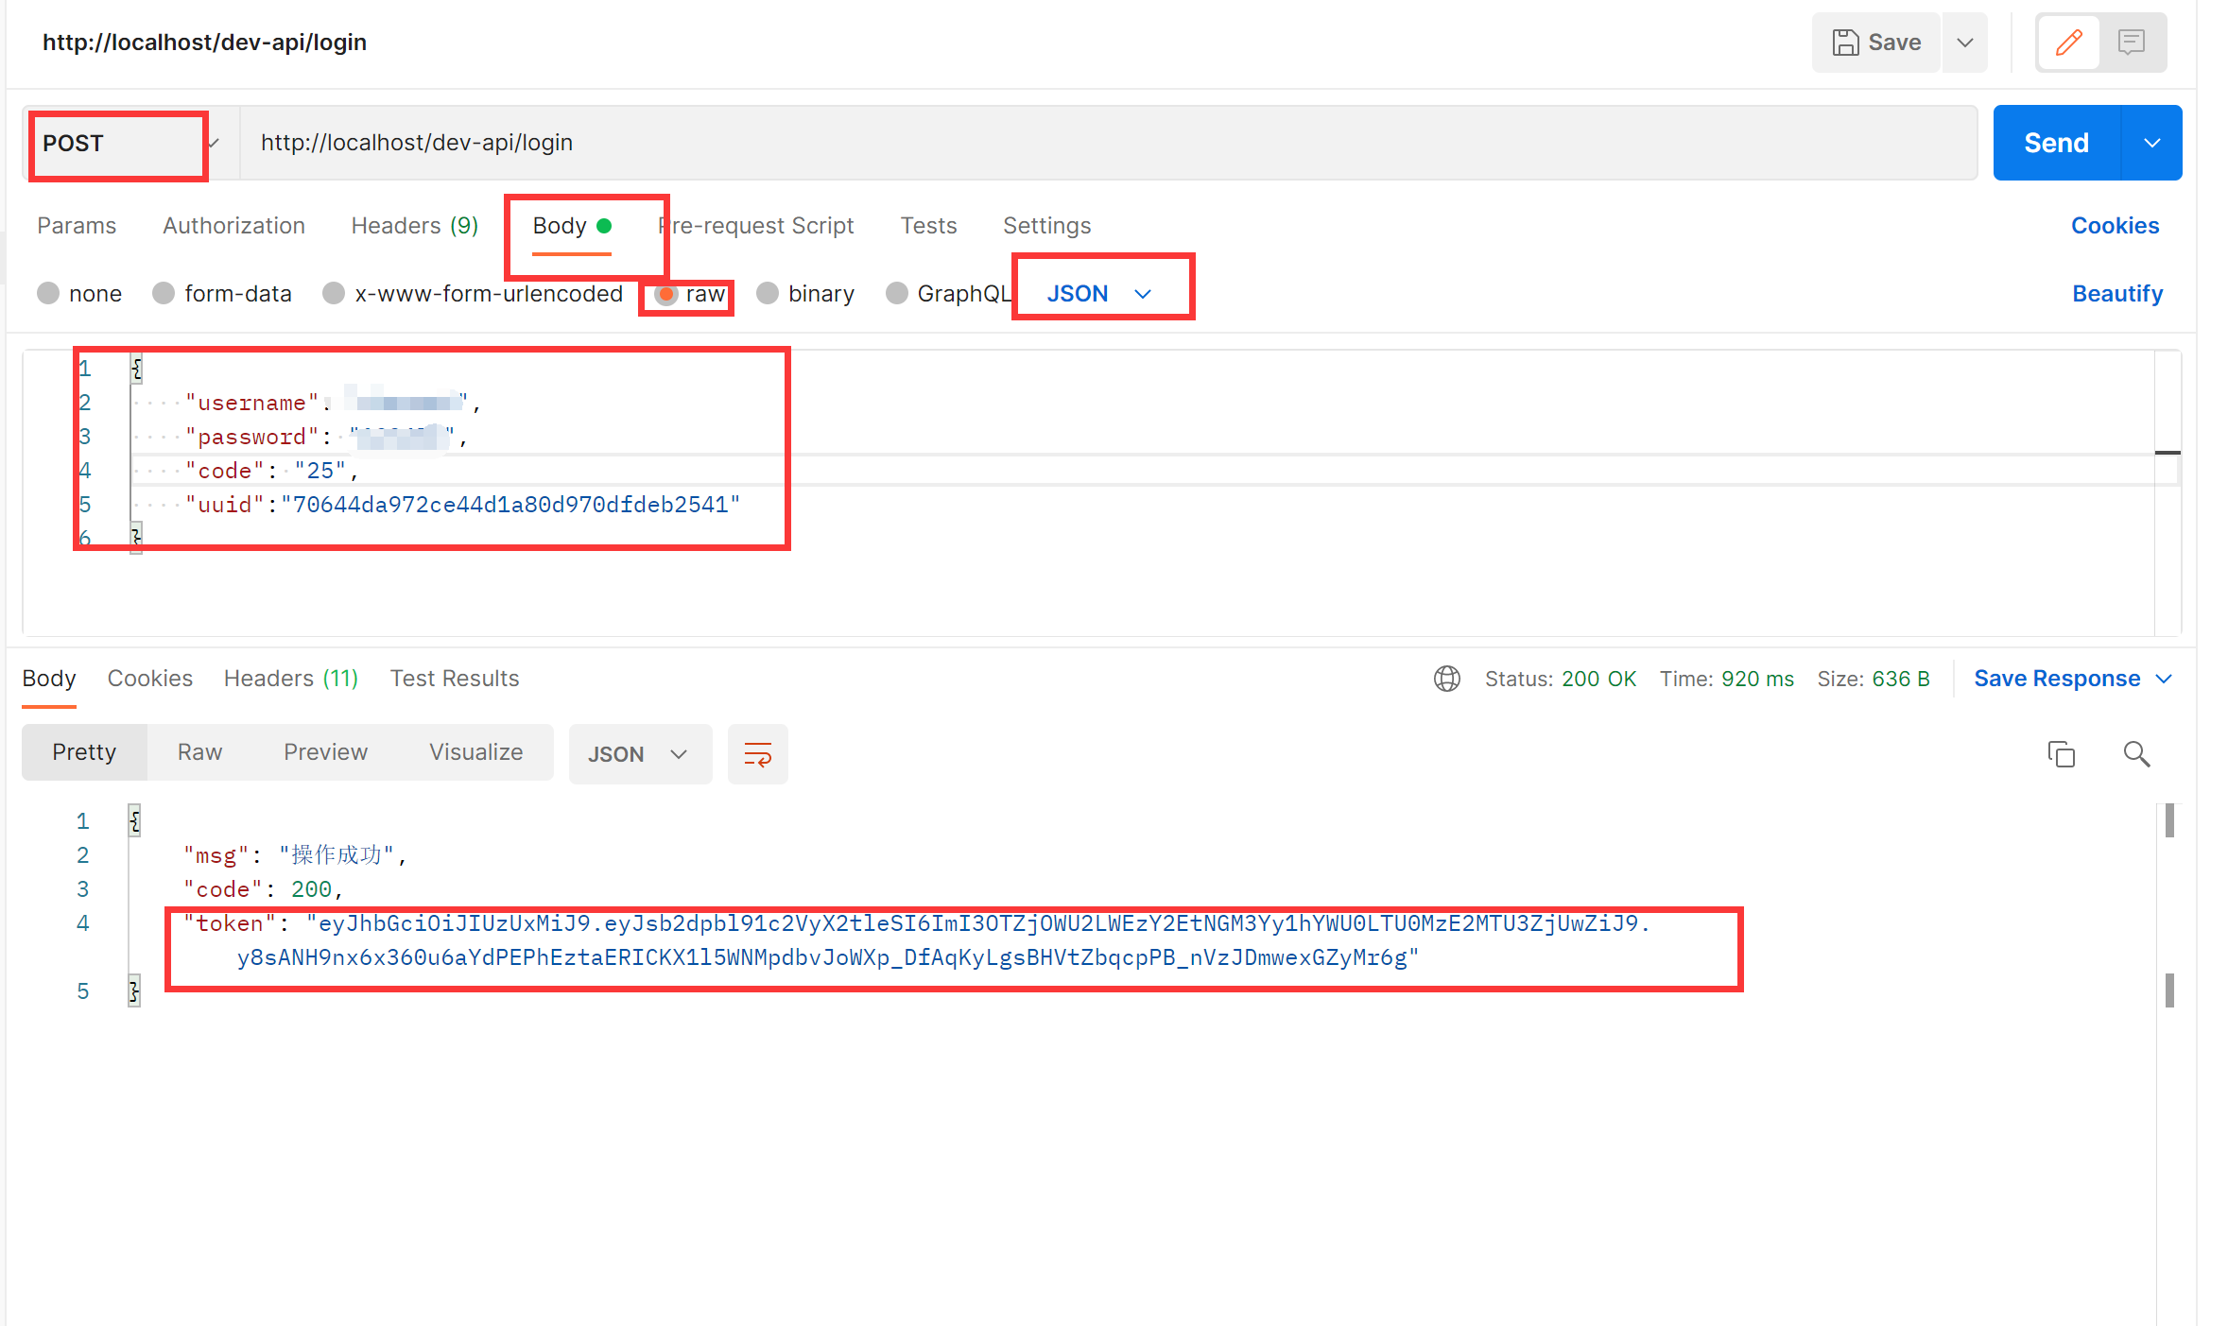Collapse the request JSON opening brace
The image size is (2228, 1326).
(x=136, y=369)
